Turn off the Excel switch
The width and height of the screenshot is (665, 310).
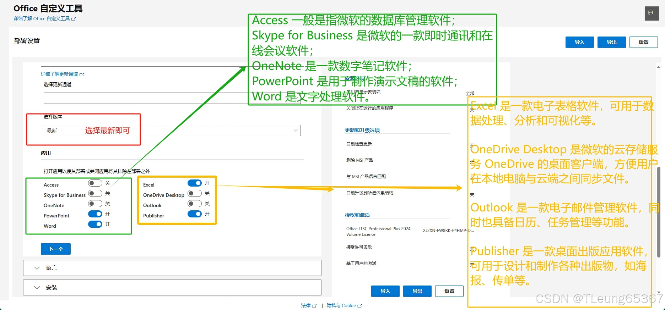point(195,183)
